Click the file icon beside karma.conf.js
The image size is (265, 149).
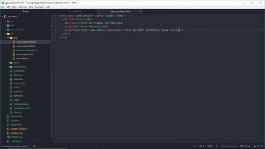coord(11,83)
